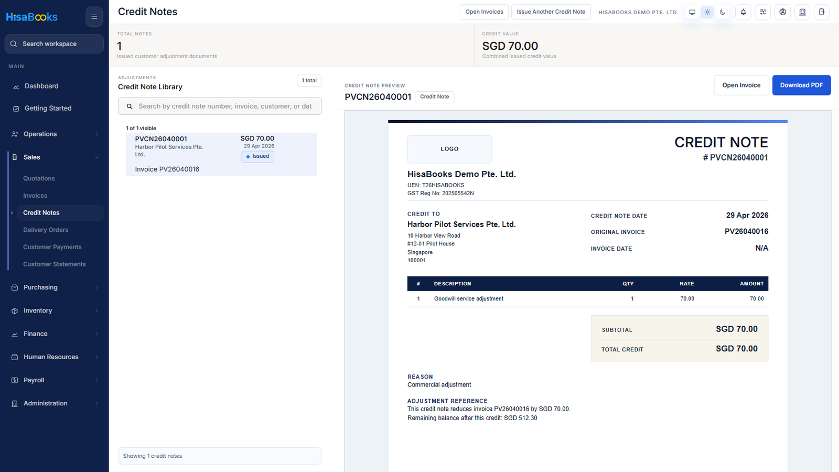Expand the Human Resources menu chevron
Screen dimensions: 839x472
pos(97,357)
